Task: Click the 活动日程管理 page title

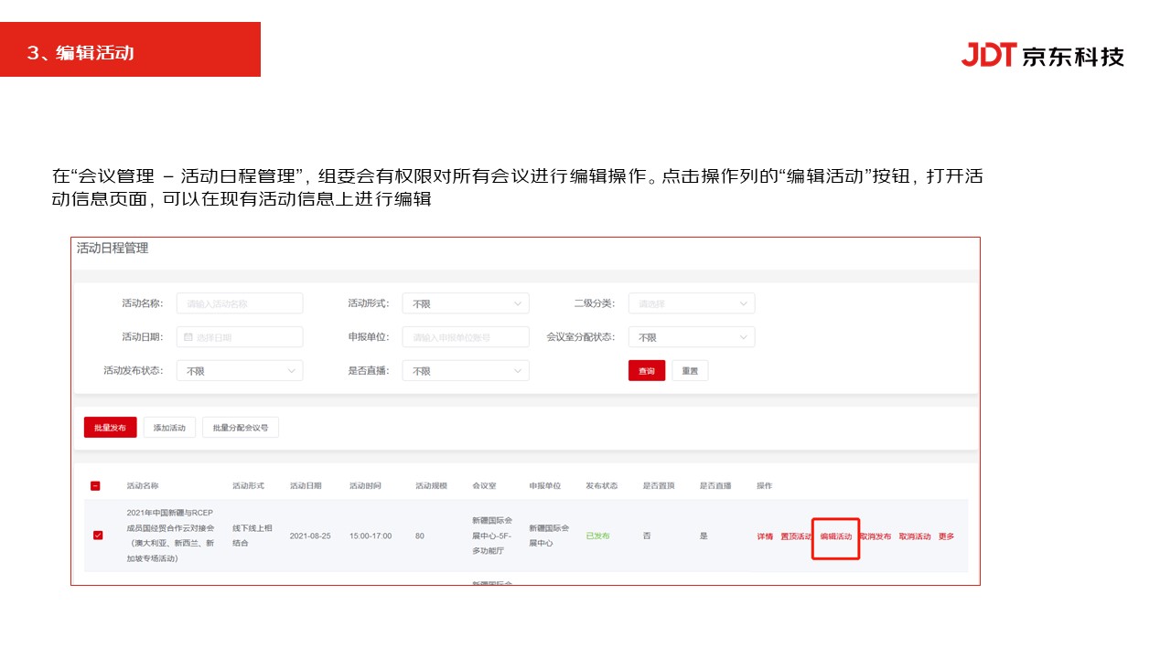Action: pos(113,249)
